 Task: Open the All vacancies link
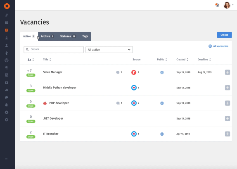(218, 46)
